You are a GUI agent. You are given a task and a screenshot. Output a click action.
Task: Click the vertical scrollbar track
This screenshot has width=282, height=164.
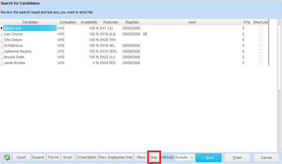[x=279, y=85]
